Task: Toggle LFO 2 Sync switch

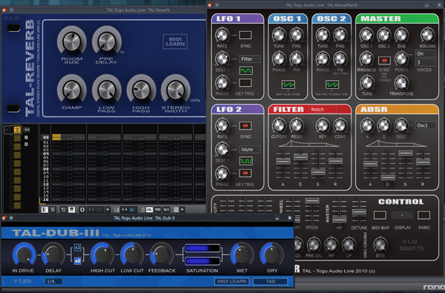Action: (x=245, y=126)
